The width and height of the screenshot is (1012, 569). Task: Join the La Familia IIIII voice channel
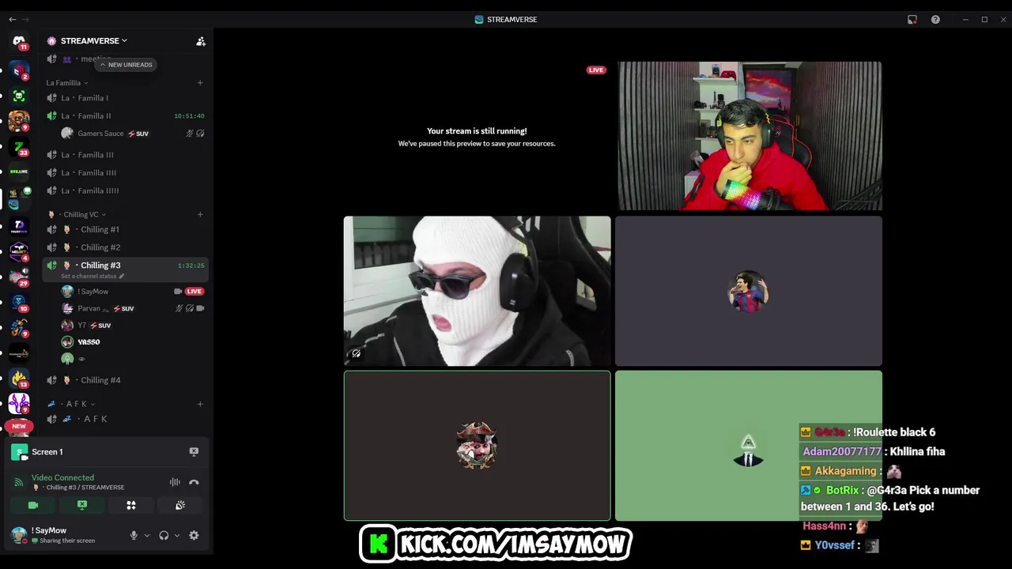pyautogui.click(x=125, y=190)
